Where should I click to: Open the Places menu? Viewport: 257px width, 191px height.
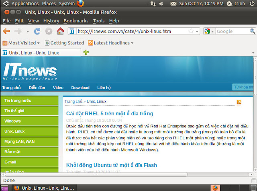[x=49, y=4]
